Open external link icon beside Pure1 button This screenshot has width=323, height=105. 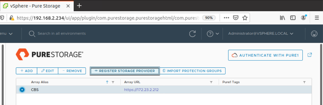[310, 55]
